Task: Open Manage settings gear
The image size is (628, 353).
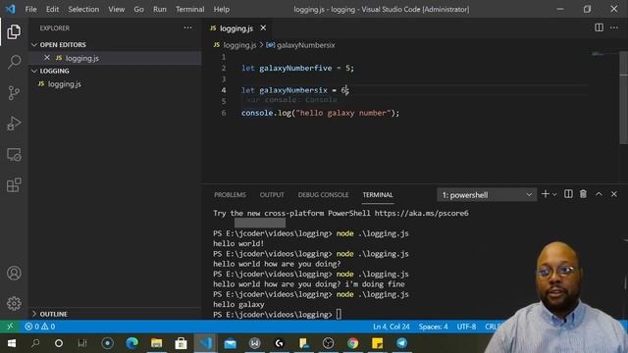Action: point(14,303)
